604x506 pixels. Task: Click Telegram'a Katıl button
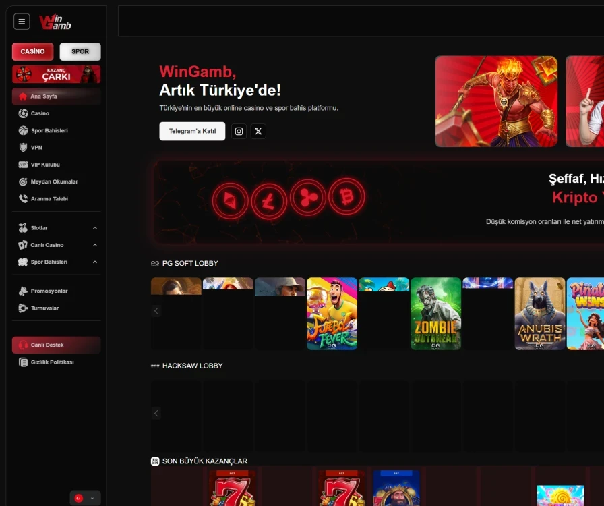point(192,131)
